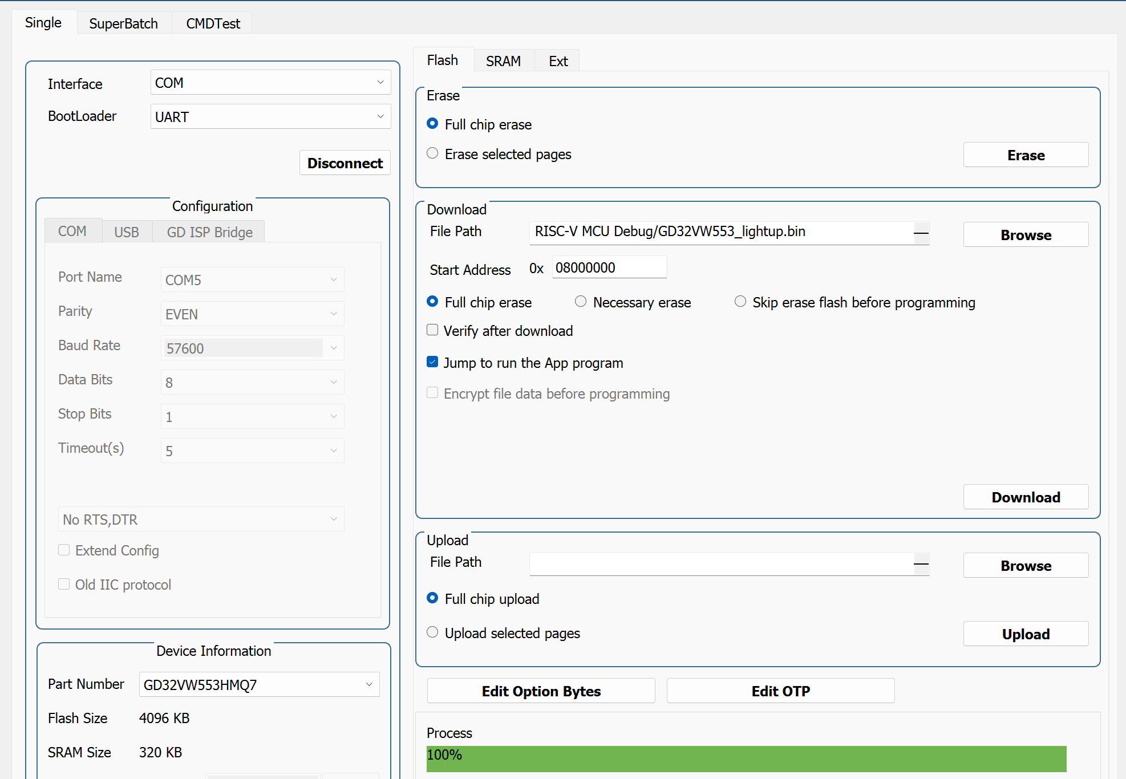The width and height of the screenshot is (1126, 779).
Task: Open Edit Option Bytes
Action: pos(540,691)
